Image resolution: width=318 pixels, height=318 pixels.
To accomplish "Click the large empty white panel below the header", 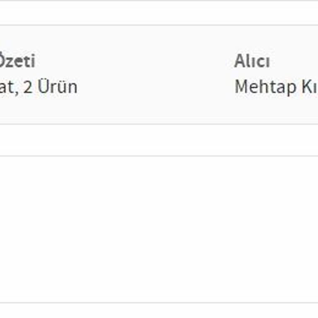I will coord(159,229).
